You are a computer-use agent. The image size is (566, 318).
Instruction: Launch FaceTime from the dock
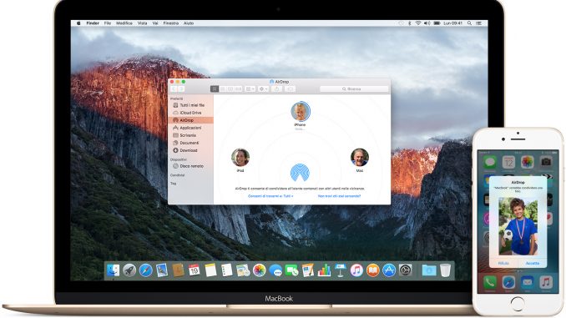coord(291,270)
